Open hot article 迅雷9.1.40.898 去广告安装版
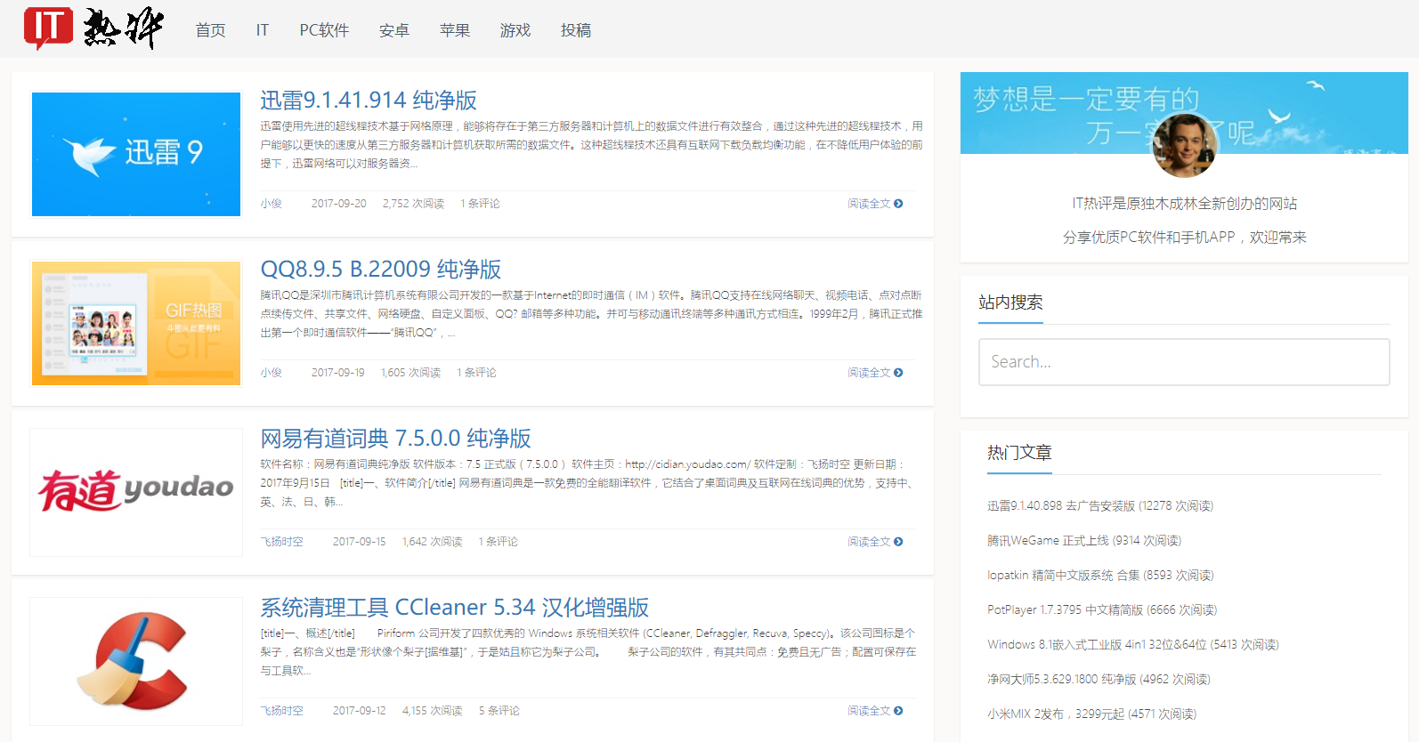 tap(1100, 505)
